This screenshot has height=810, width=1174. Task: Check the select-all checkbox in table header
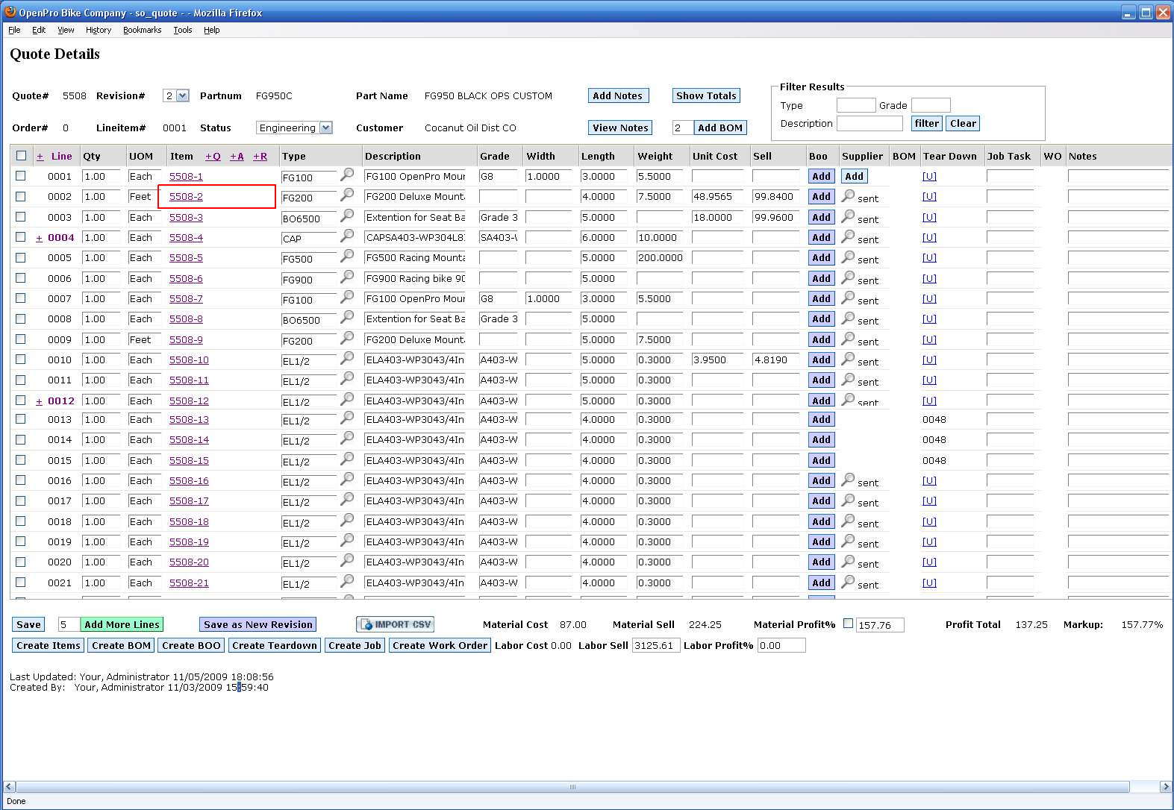pos(21,156)
